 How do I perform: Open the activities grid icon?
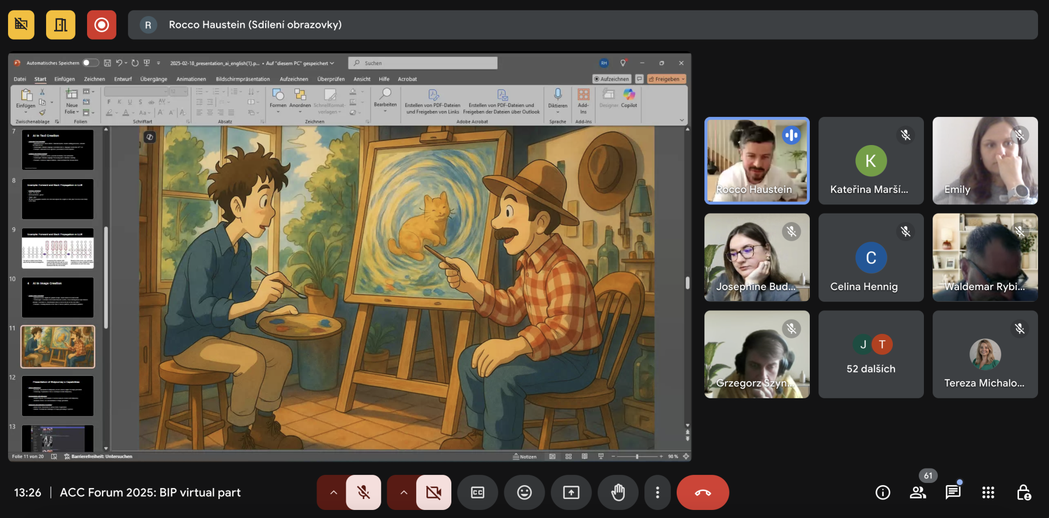click(x=988, y=493)
